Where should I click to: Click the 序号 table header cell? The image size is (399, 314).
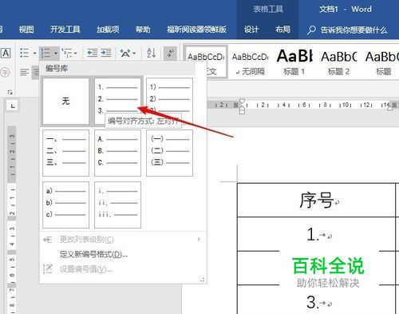pos(316,200)
